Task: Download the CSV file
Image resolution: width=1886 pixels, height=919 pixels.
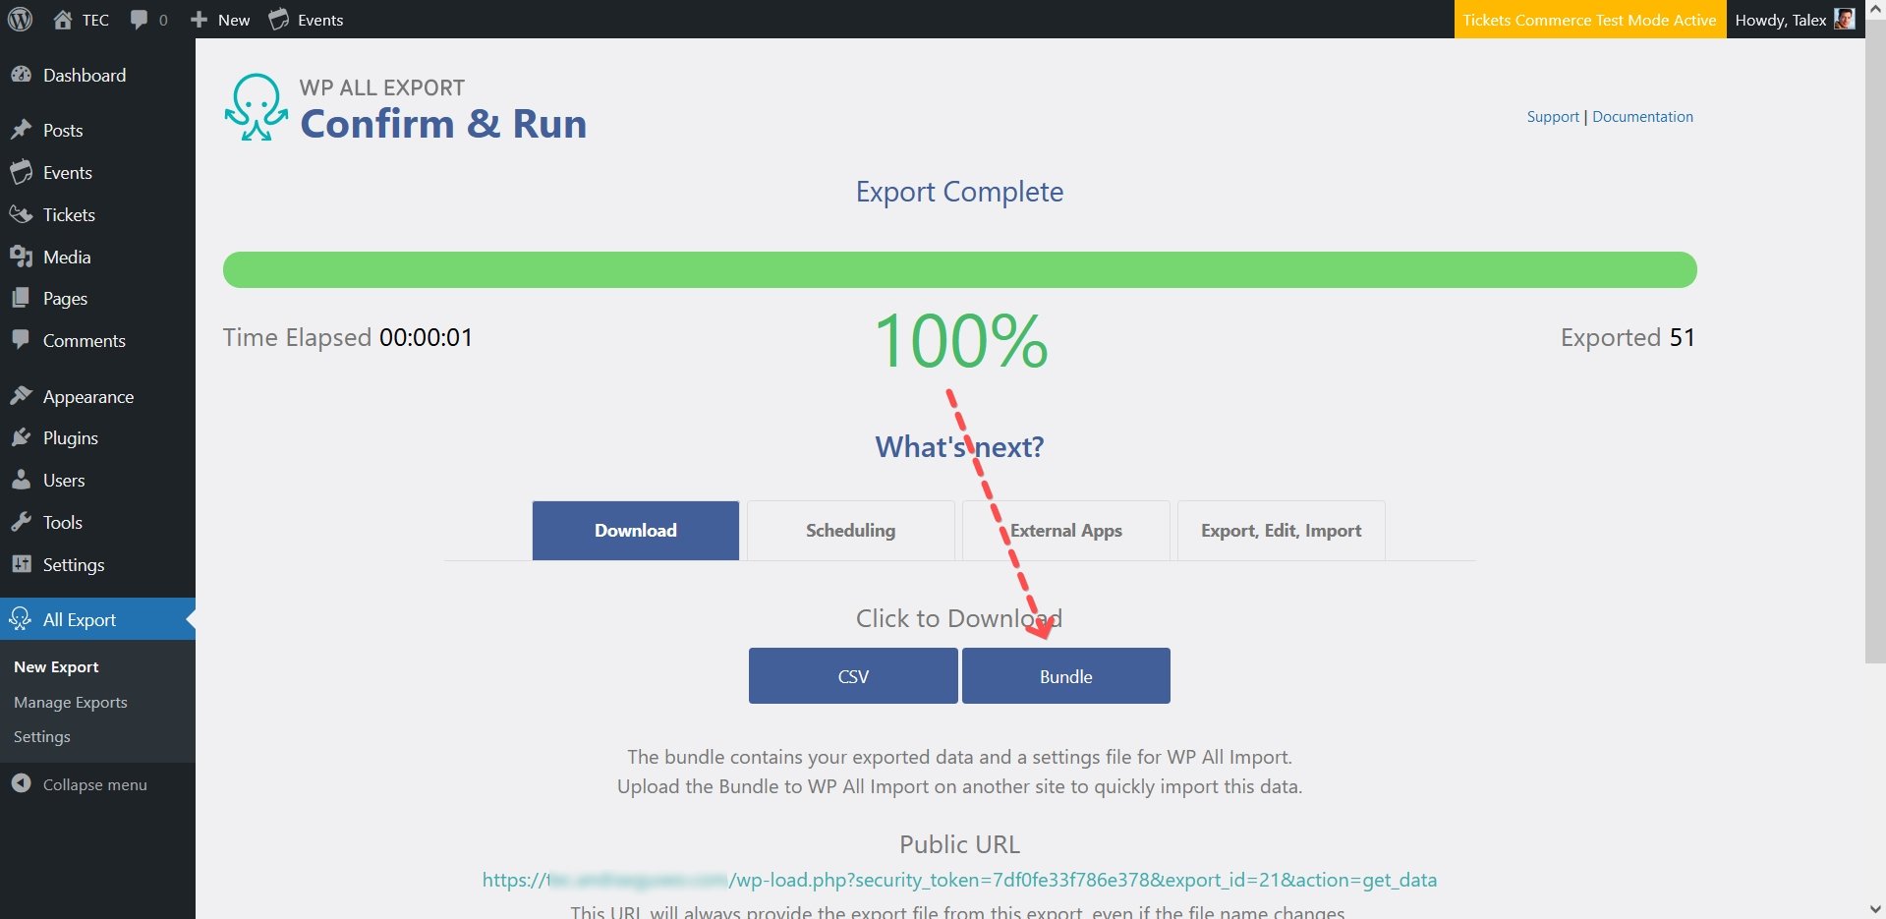Action: point(852,675)
